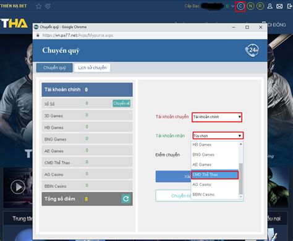The image size is (293, 241).
Task: Open the Tài khoản chuyển dropdown
Action: click(217, 117)
